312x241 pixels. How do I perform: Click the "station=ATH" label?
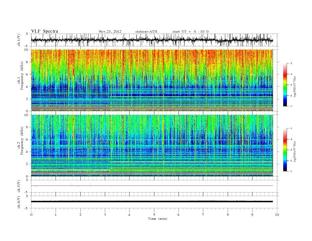click(x=146, y=32)
